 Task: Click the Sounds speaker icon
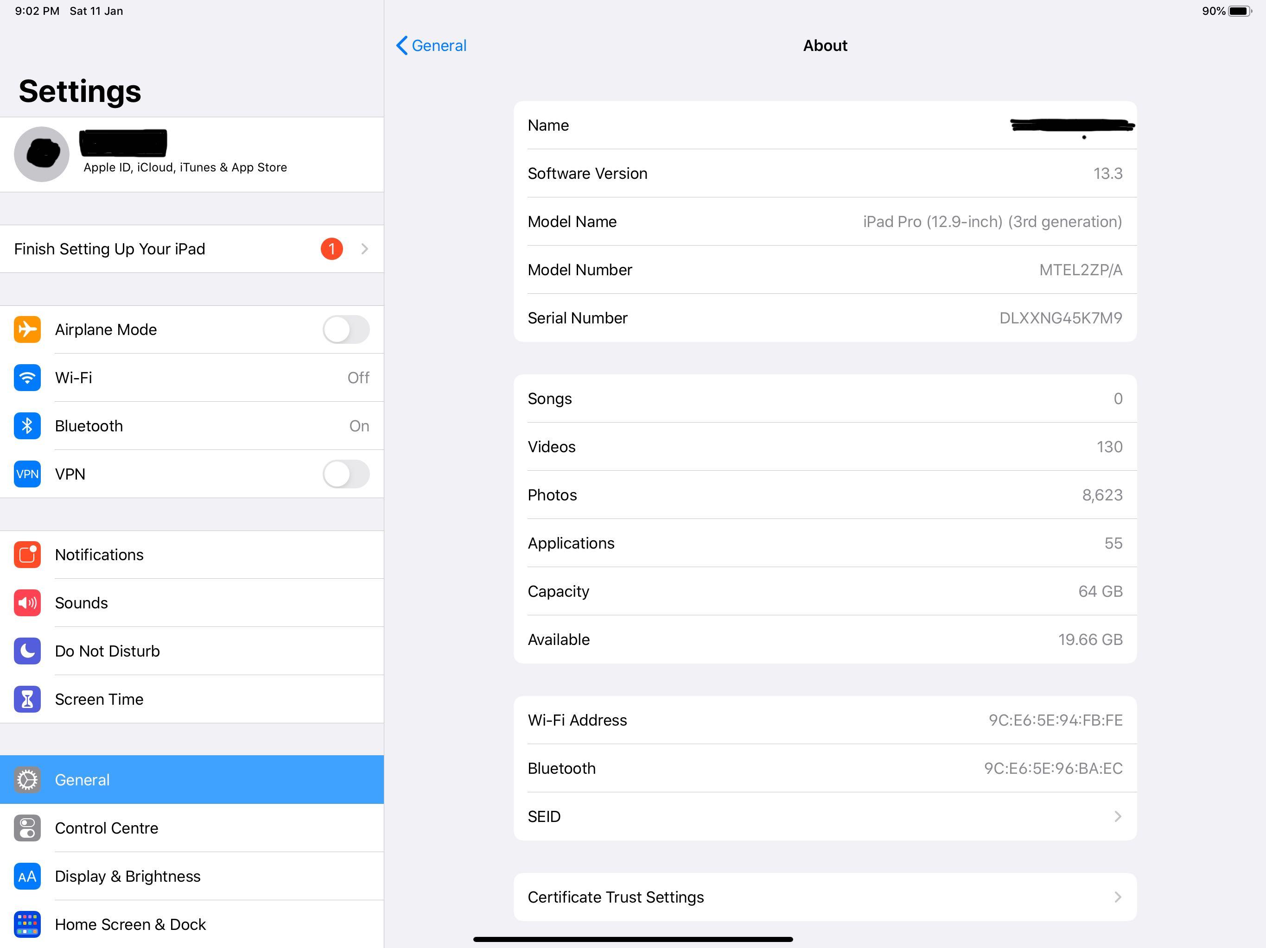(x=27, y=602)
